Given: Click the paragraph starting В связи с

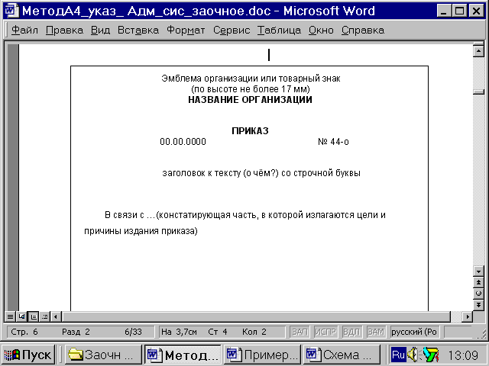Looking at the screenshot, I should 245,215.
